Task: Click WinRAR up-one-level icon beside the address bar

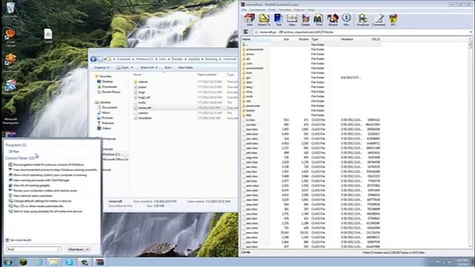Action: tap(246, 32)
